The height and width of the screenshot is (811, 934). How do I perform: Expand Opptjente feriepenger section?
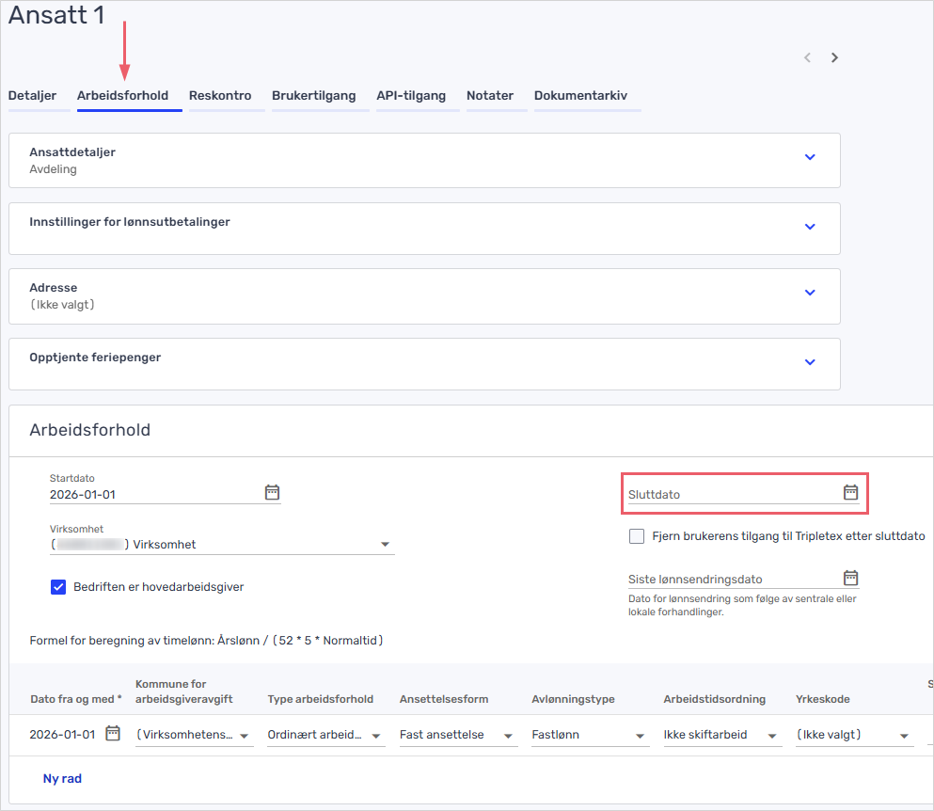(x=810, y=362)
